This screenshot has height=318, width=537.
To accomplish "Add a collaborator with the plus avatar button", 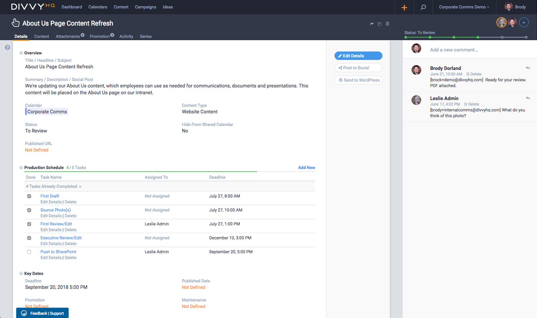I will pos(524,22).
